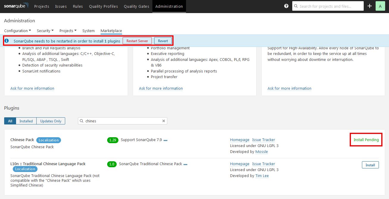
Task: Go to the System tab
Action: click(x=88, y=31)
